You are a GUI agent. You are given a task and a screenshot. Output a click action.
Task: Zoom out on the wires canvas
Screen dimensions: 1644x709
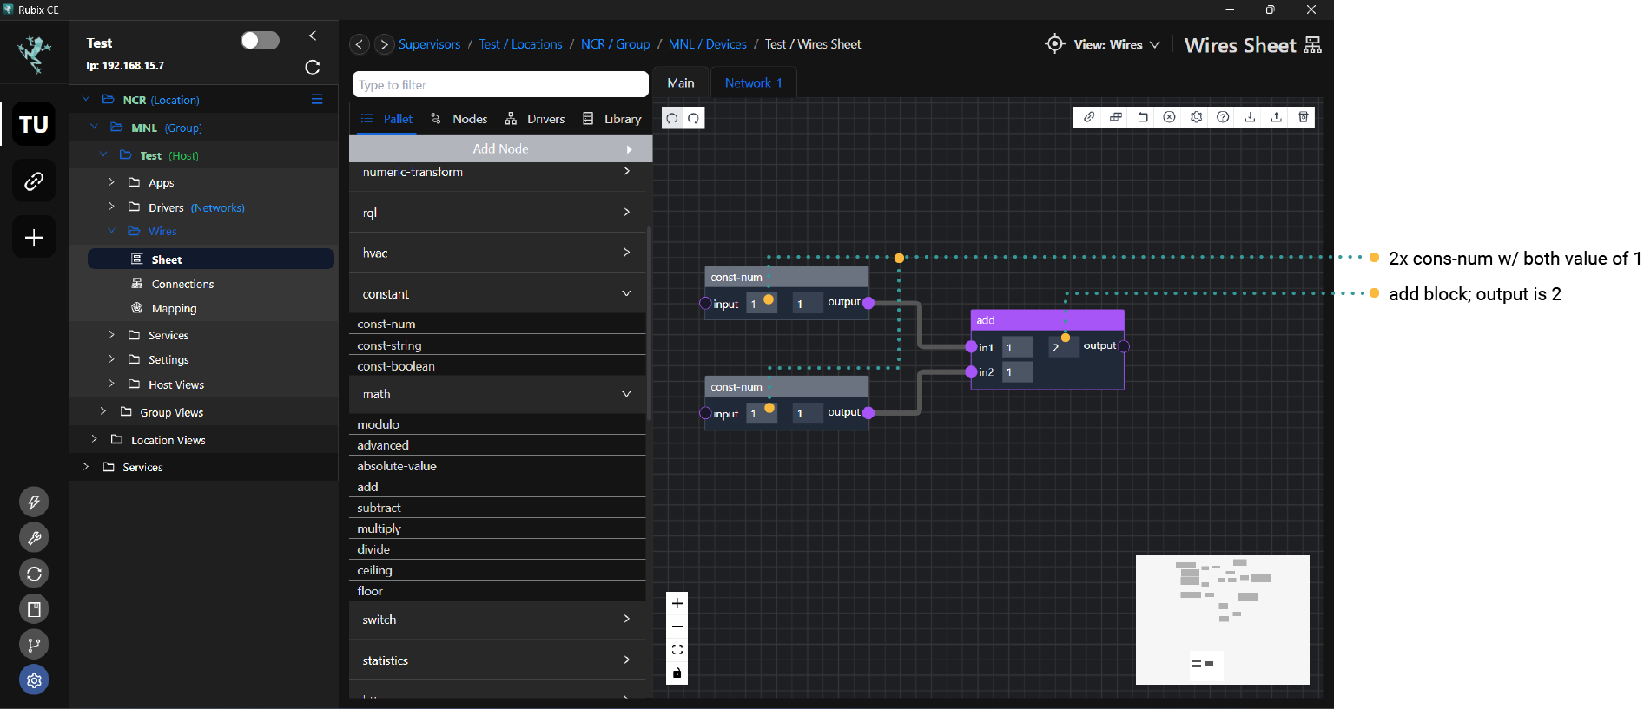(x=677, y=627)
